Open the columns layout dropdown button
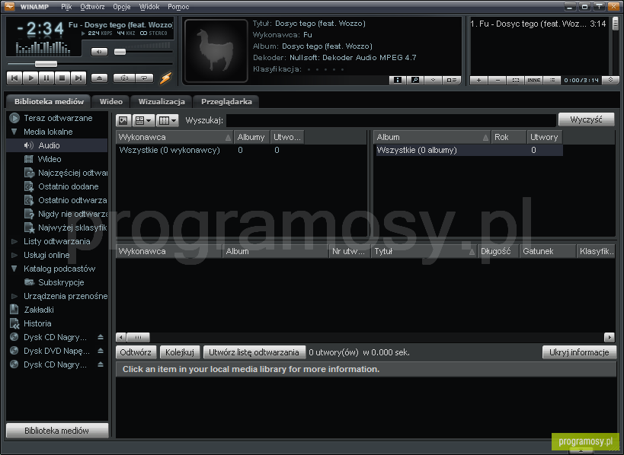This screenshot has width=624, height=455. [x=167, y=120]
